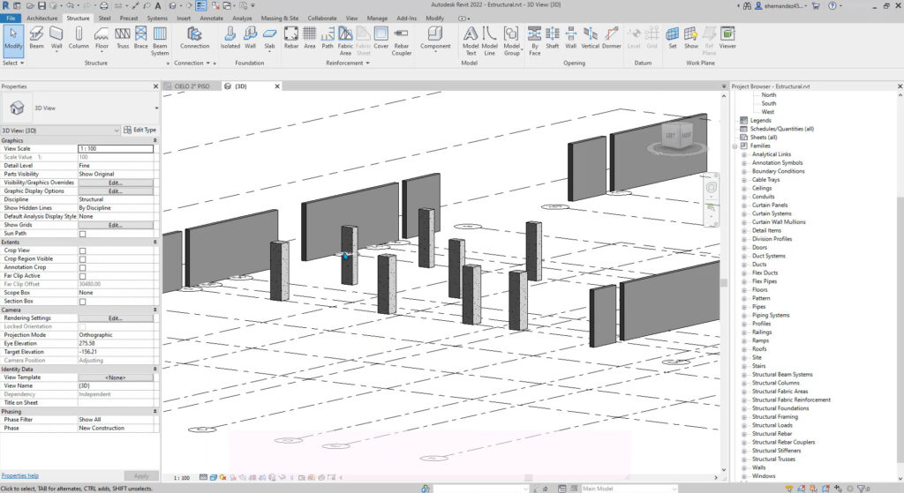Click Edit for Visibility/Graphics Overrides
This screenshot has height=493, width=904.
(115, 183)
